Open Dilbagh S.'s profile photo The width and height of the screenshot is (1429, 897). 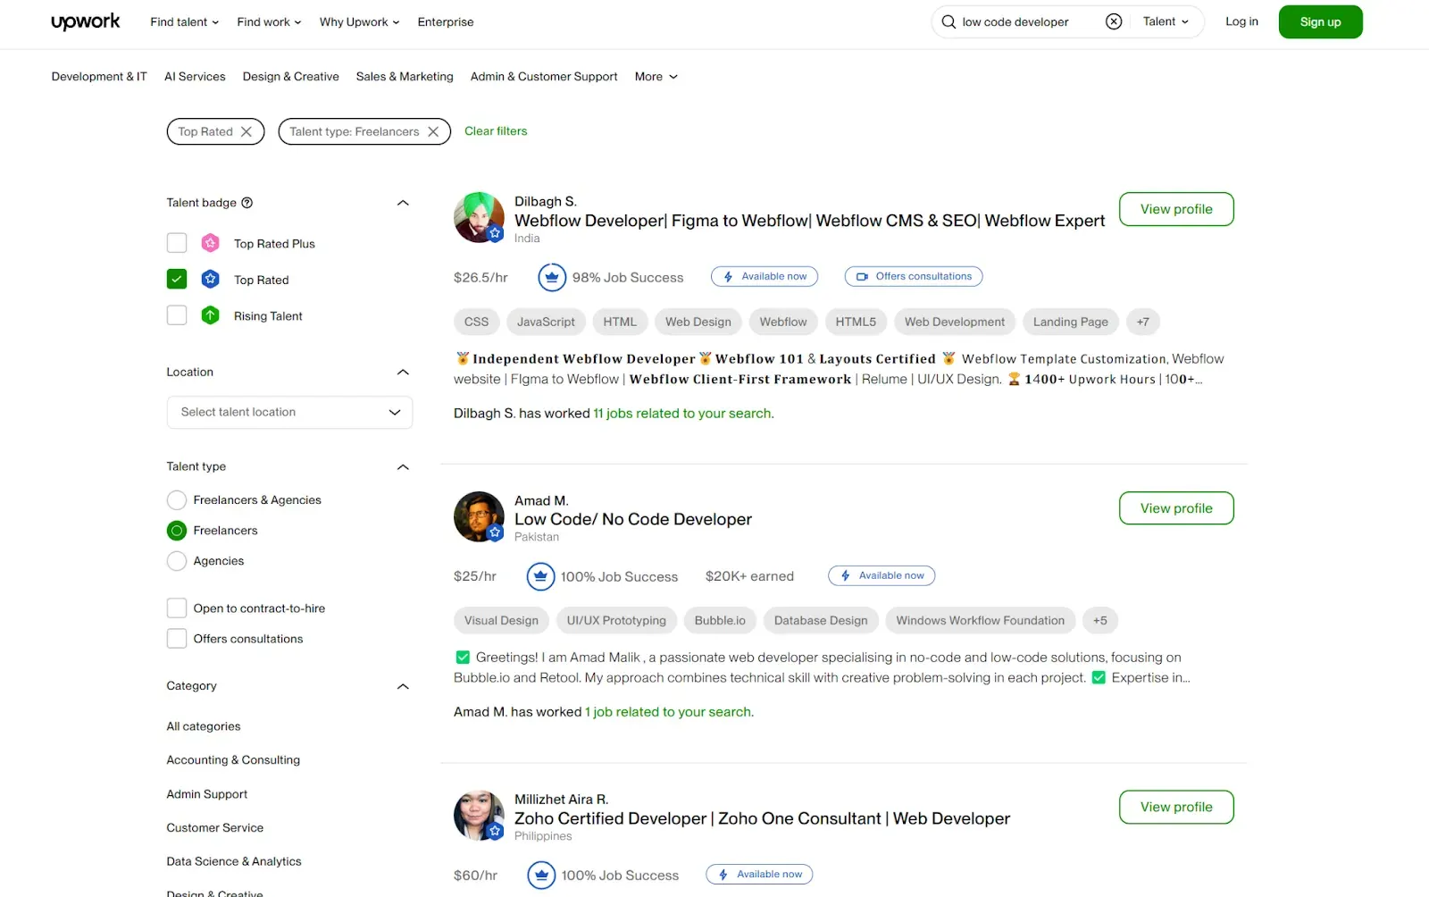(x=480, y=217)
